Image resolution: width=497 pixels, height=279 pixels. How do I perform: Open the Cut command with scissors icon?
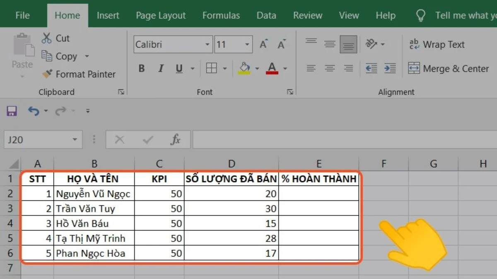click(47, 38)
